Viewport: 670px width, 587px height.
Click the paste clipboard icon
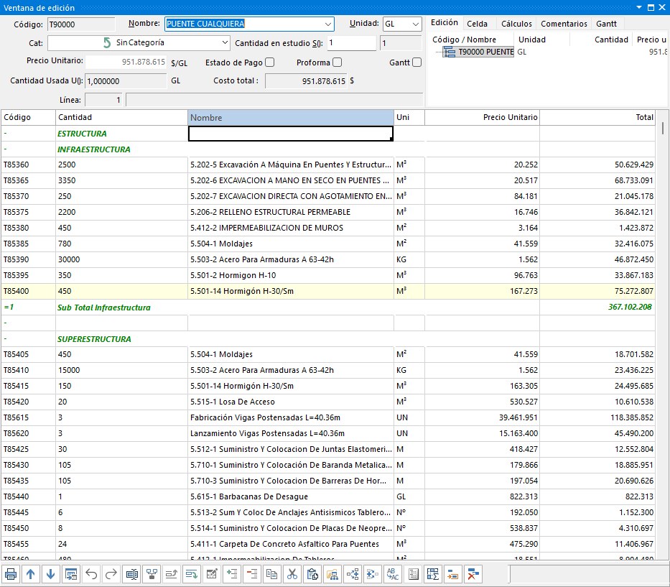click(x=312, y=574)
